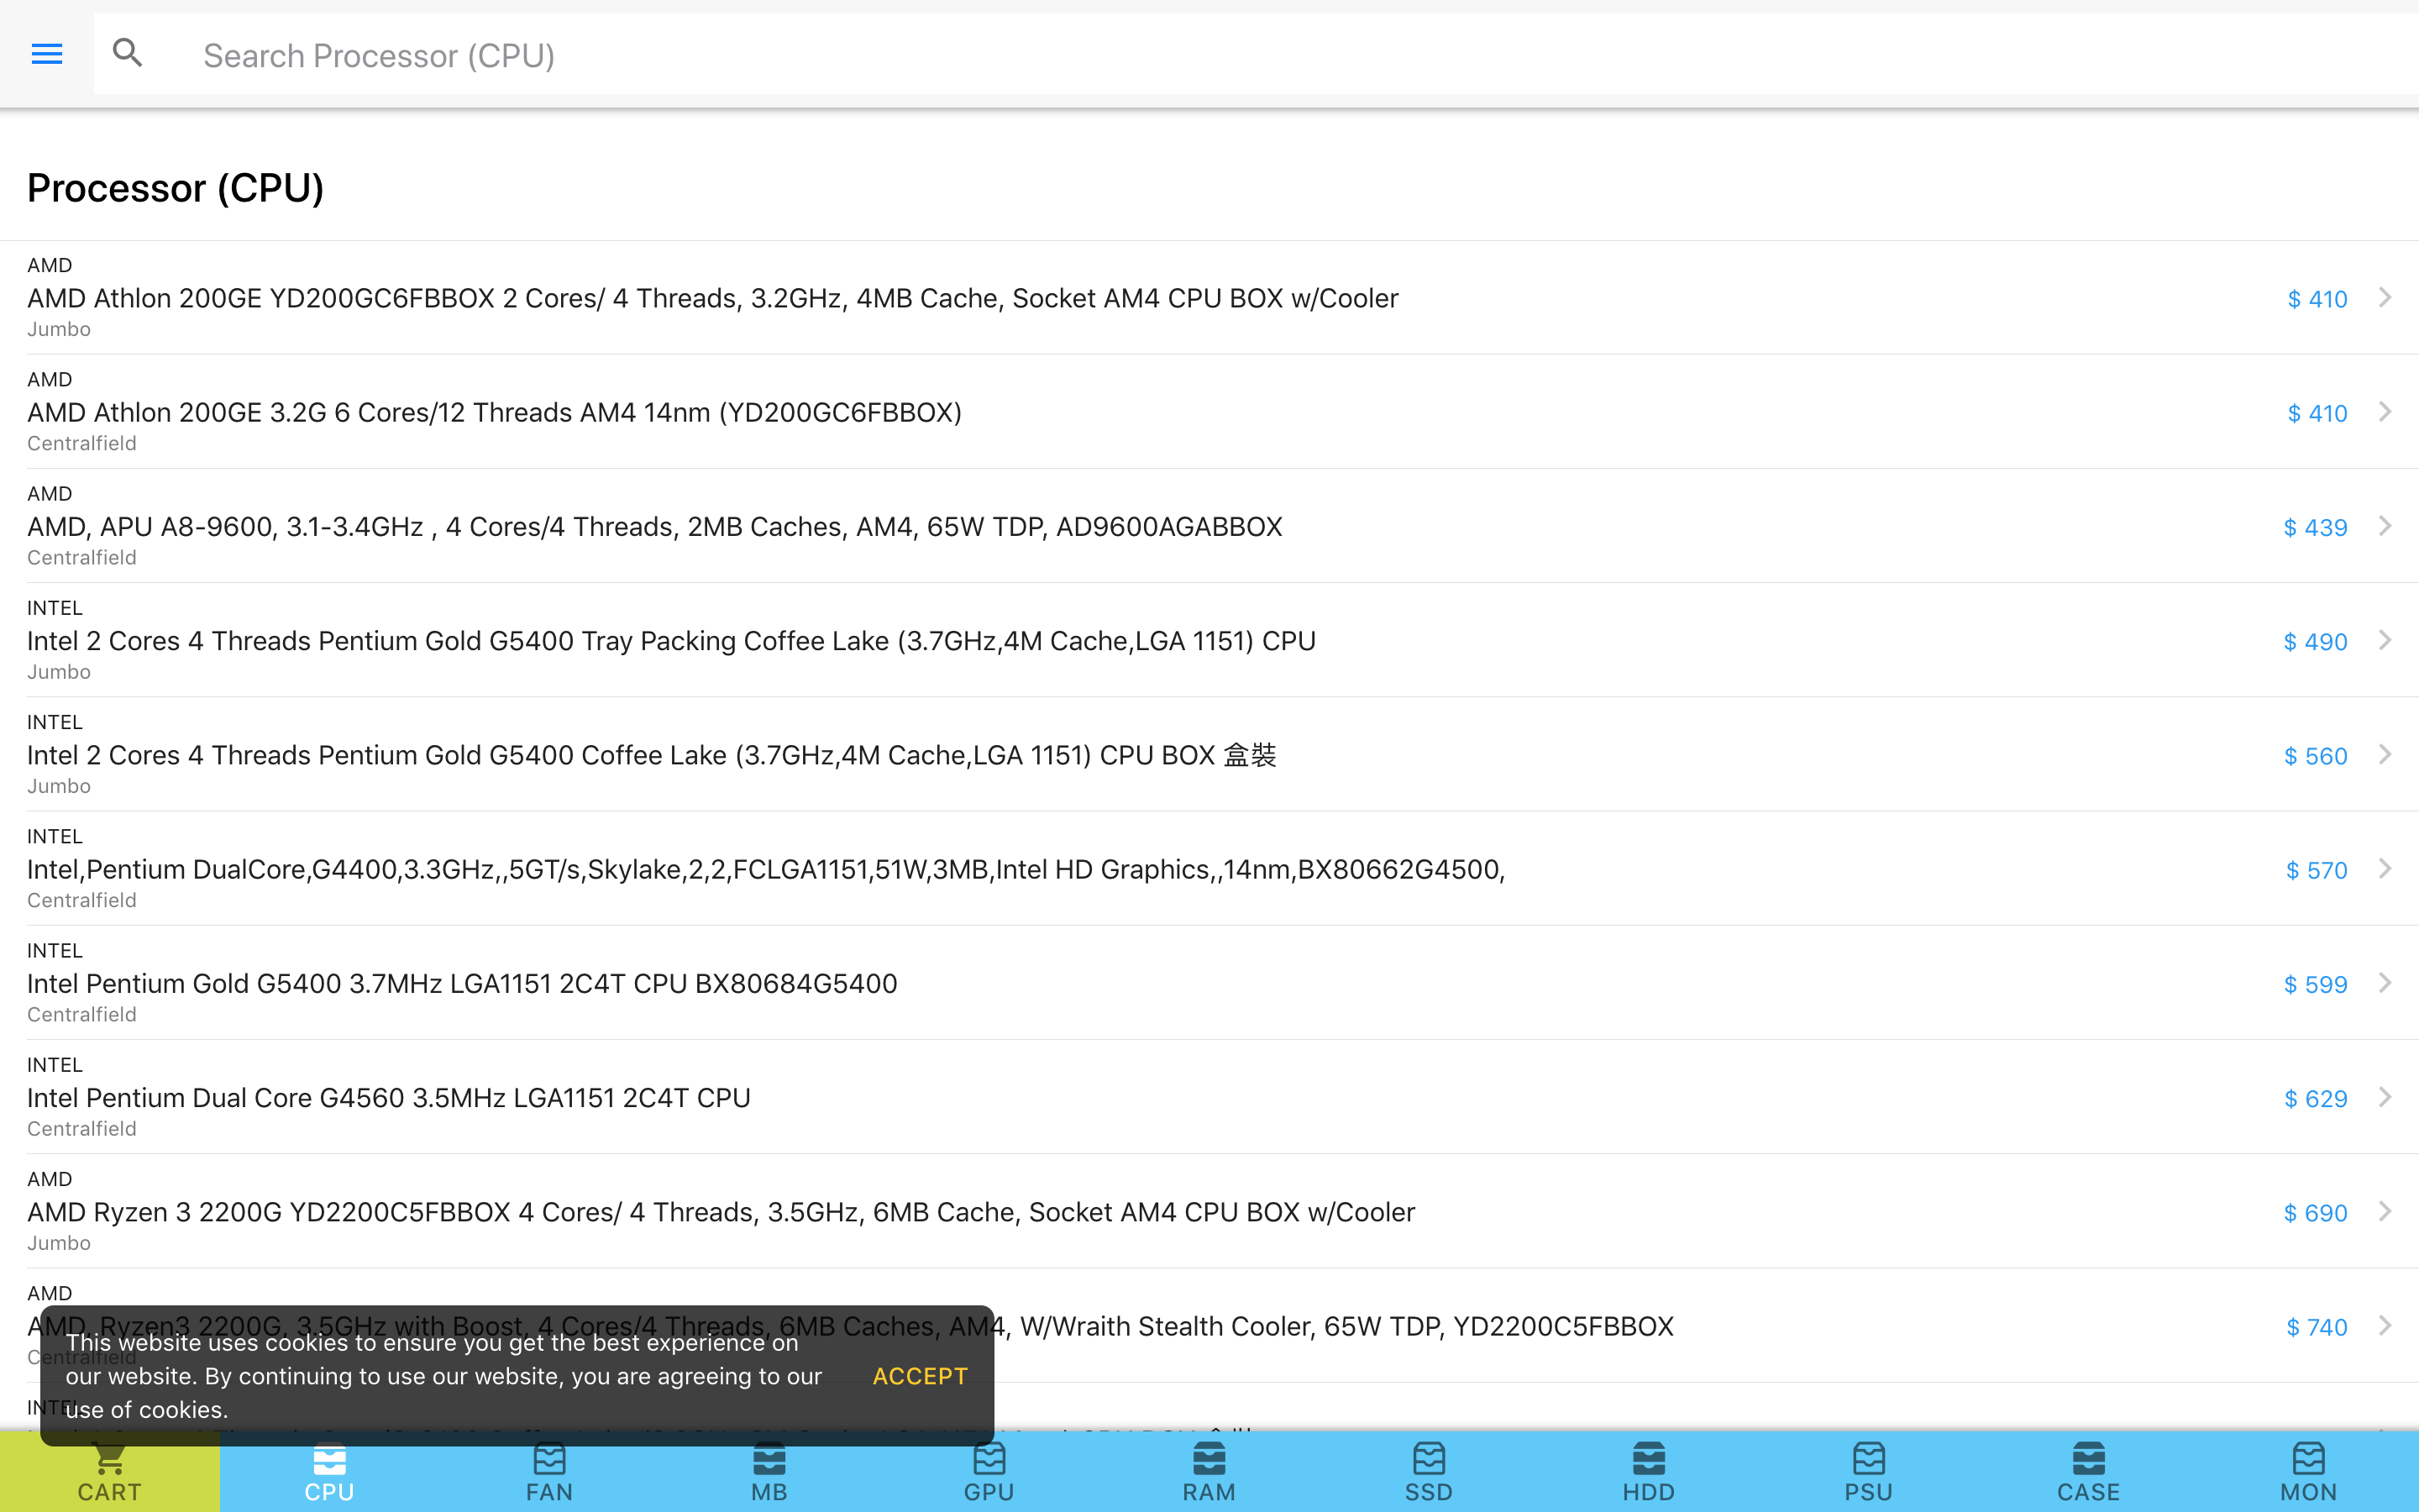Open the CART tab
This screenshot has width=2419, height=1512.
110,1472
